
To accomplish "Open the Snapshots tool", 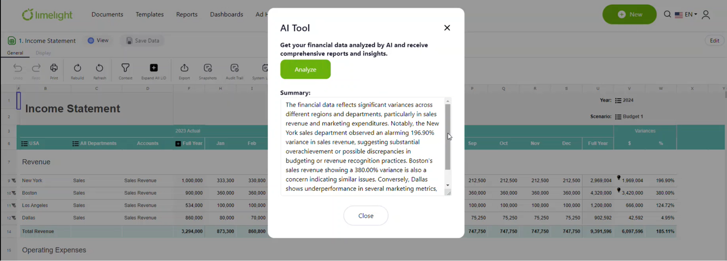I will (208, 68).
